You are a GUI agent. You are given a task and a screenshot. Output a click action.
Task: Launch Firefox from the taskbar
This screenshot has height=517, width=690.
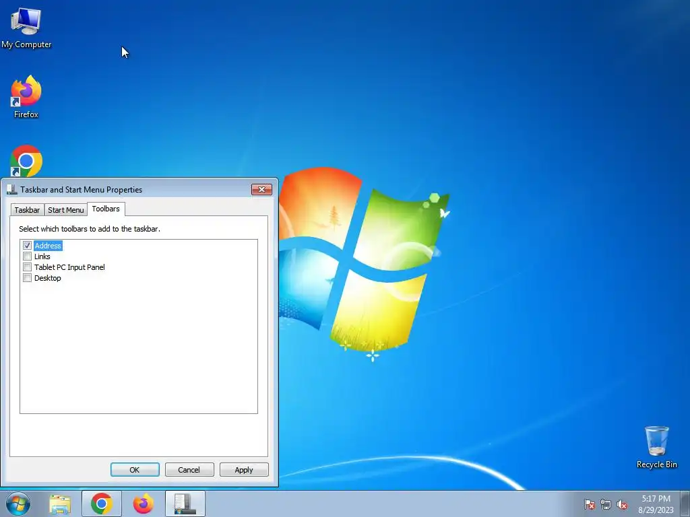[x=144, y=504]
